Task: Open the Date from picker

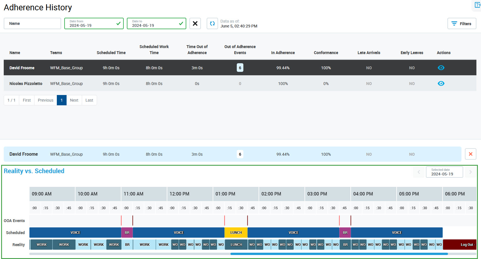Action: point(94,23)
